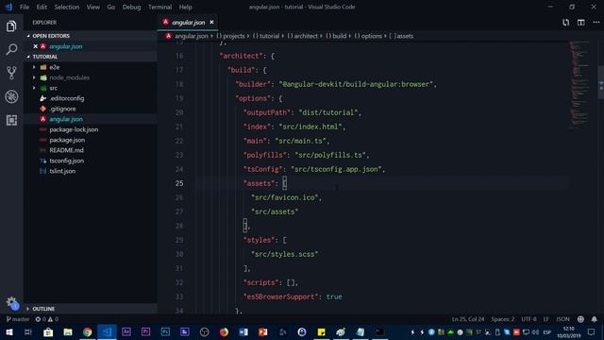Open notifications bell in status bar
604x340 pixels.
point(594,319)
